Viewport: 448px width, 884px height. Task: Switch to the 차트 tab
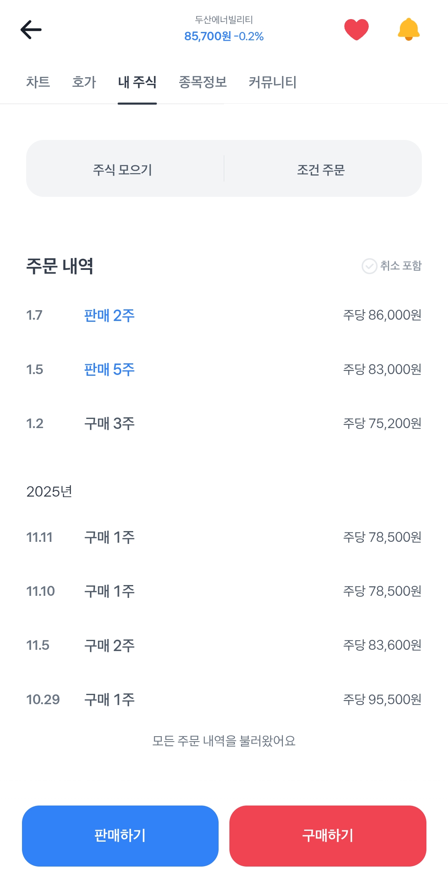coord(38,82)
